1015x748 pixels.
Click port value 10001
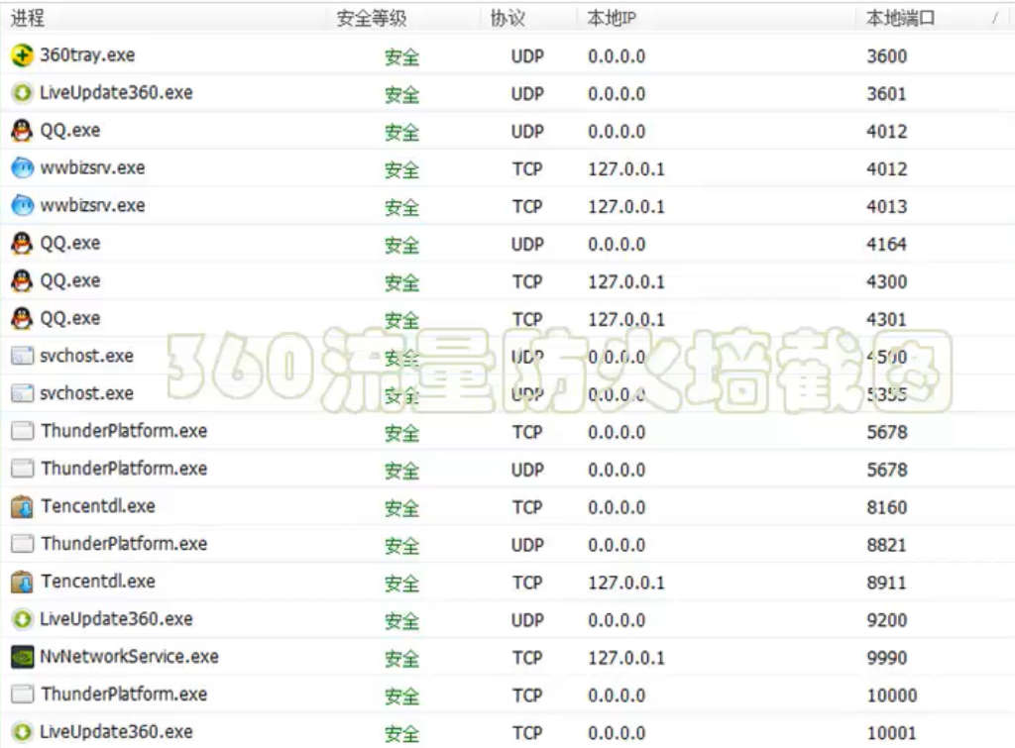point(892,732)
